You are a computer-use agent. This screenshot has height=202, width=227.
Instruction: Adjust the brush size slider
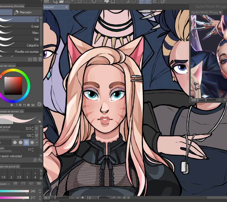tap(10, 130)
